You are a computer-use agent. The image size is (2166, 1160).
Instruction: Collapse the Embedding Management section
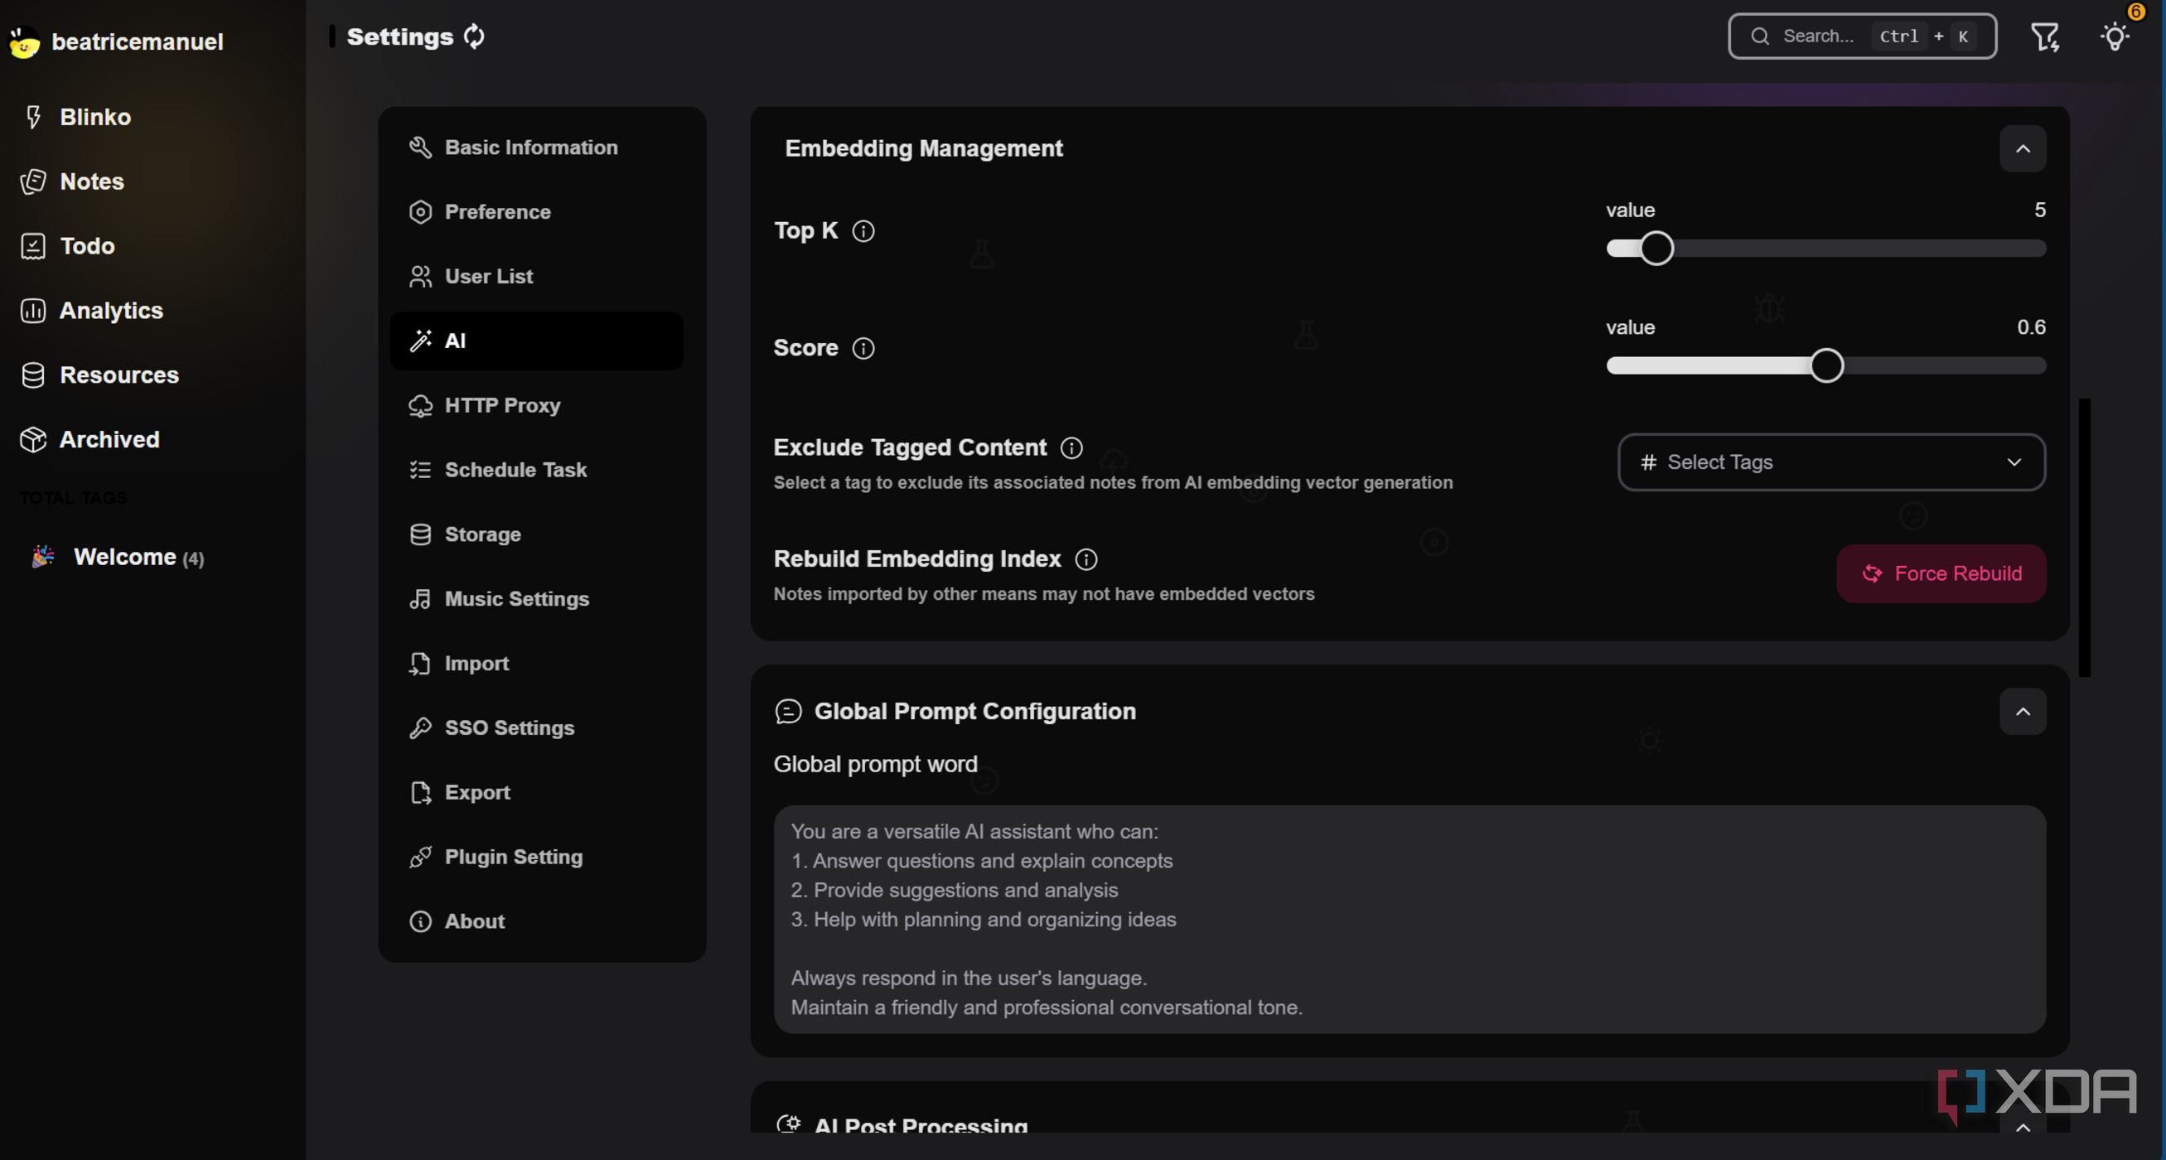pyautogui.click(x=2022, y=149)
